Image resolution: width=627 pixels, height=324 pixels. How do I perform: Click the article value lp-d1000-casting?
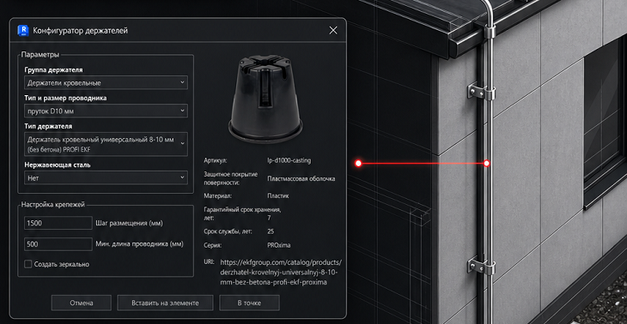pos(289,160)
